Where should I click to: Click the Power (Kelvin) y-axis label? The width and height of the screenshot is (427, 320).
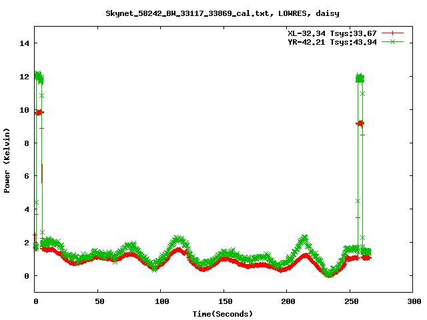coord(7,161)
